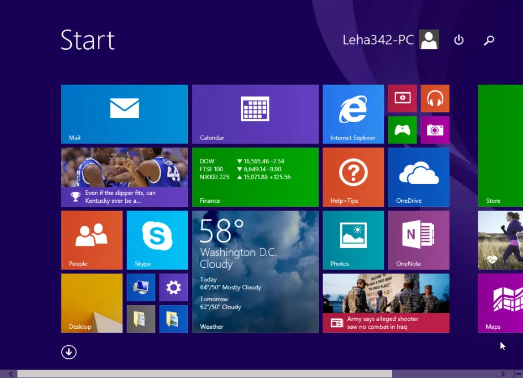
Task: Open the News Army shooter story tile
Action: point(386,303)
